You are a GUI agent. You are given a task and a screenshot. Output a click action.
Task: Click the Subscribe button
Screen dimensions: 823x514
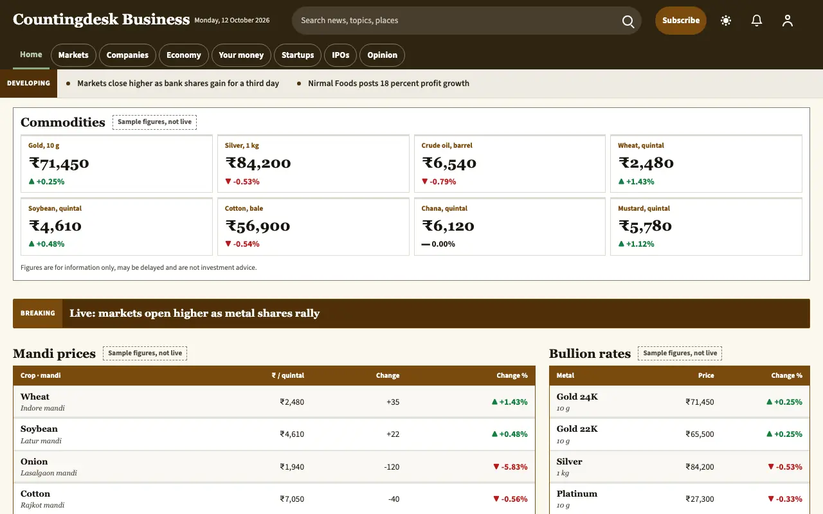coord(681,21)
